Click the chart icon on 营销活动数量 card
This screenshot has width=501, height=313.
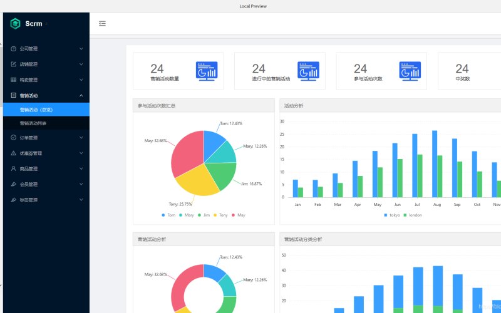207,71
